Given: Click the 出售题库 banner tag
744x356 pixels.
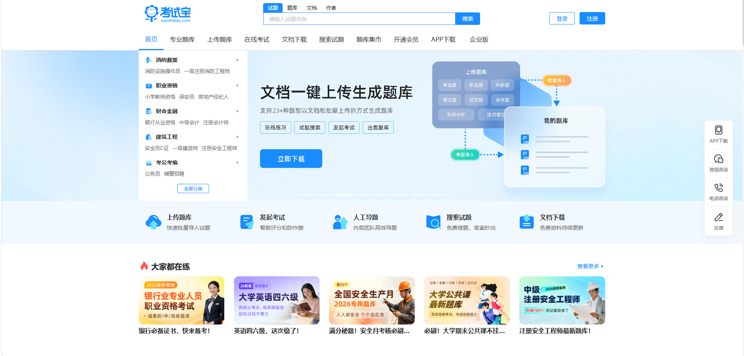Looking at the screenshot, I should click(x=378, y=127).
